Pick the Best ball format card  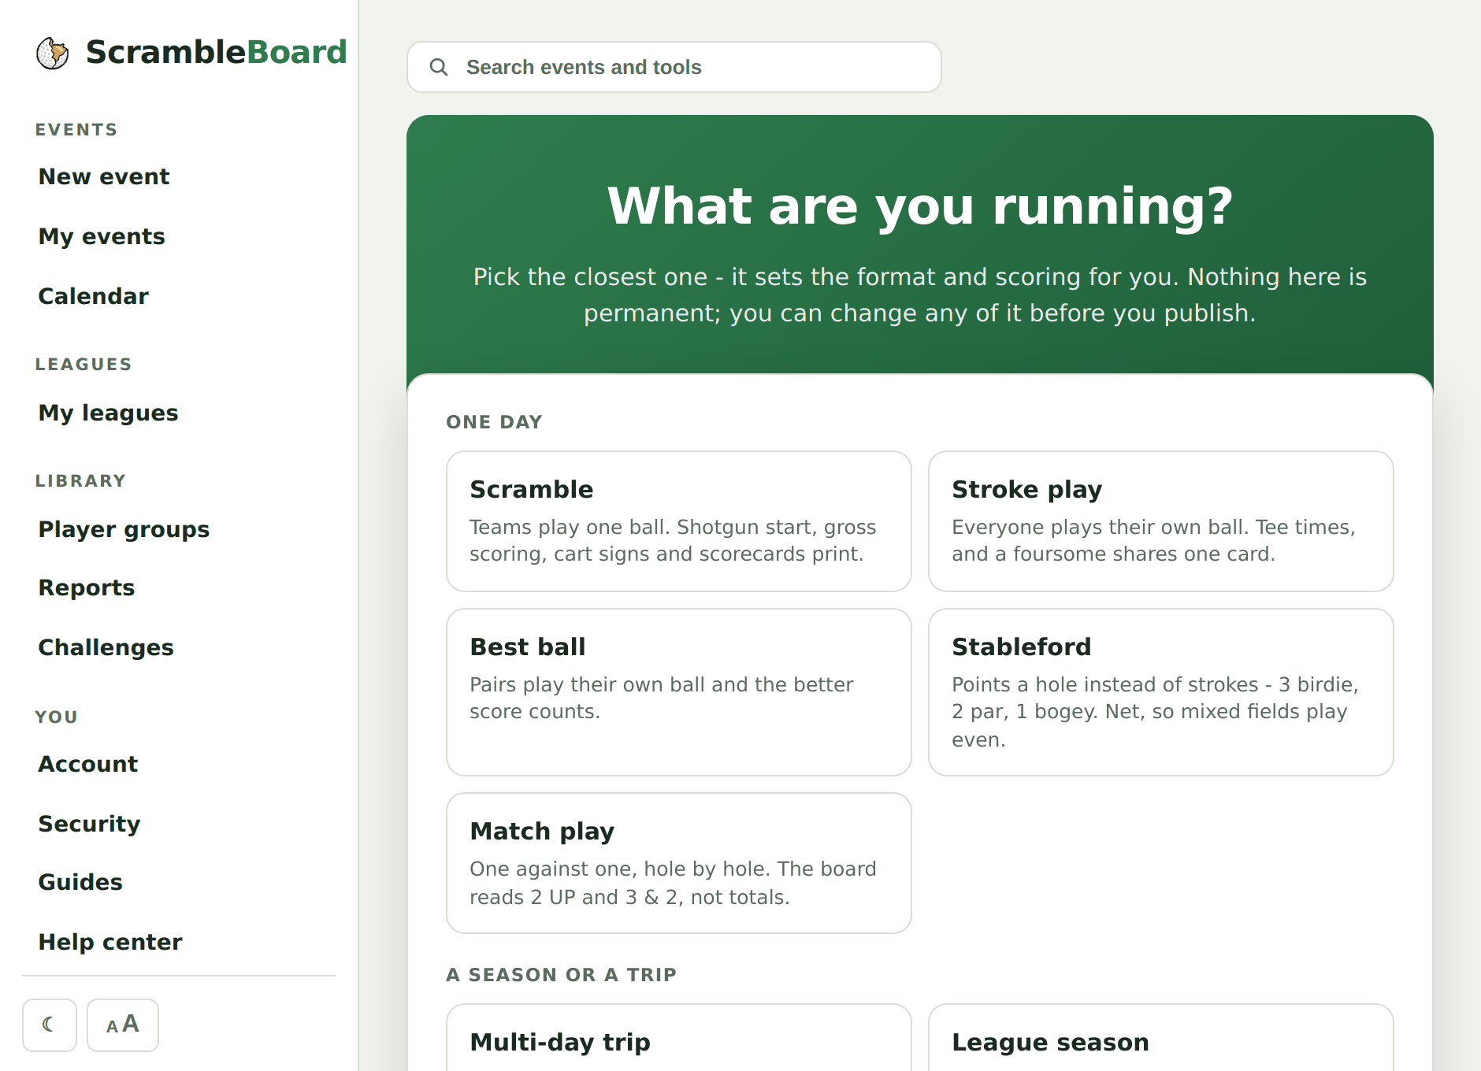(x=679, y=692)
